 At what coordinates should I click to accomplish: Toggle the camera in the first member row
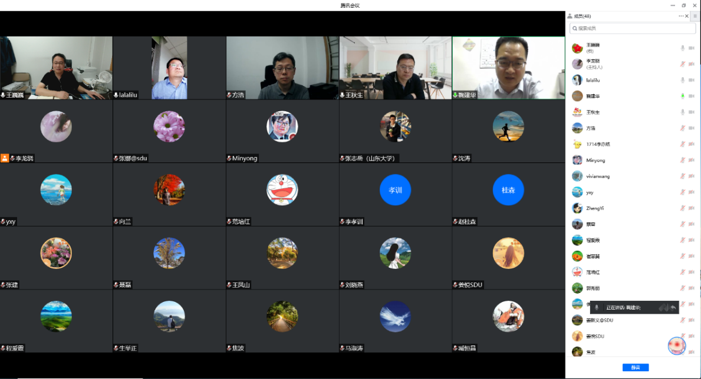[x=692, y=48]
